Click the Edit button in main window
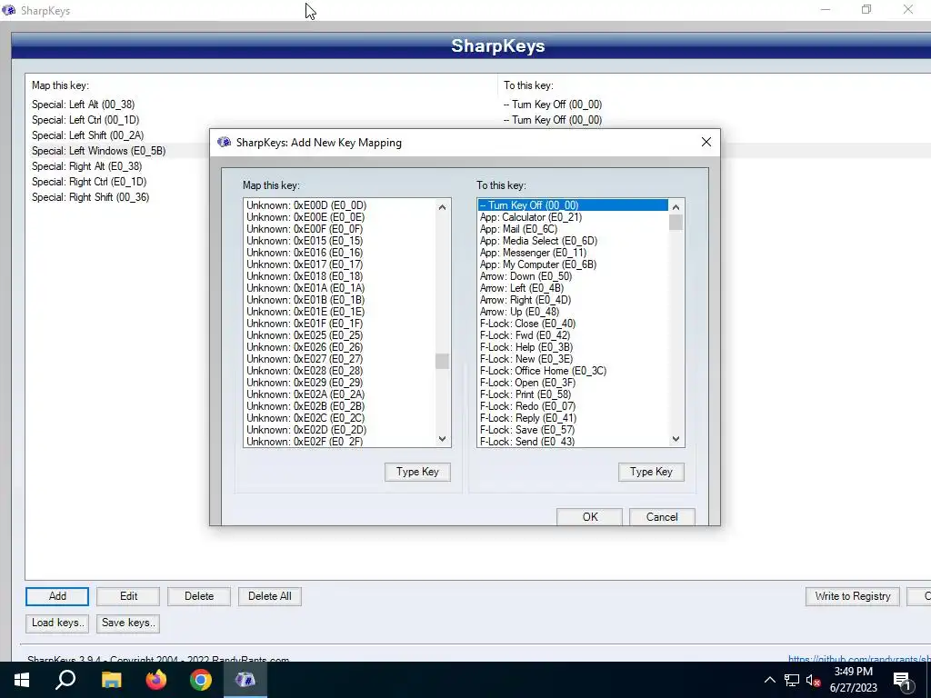This screenshot has width=931, height=698. 128,596
